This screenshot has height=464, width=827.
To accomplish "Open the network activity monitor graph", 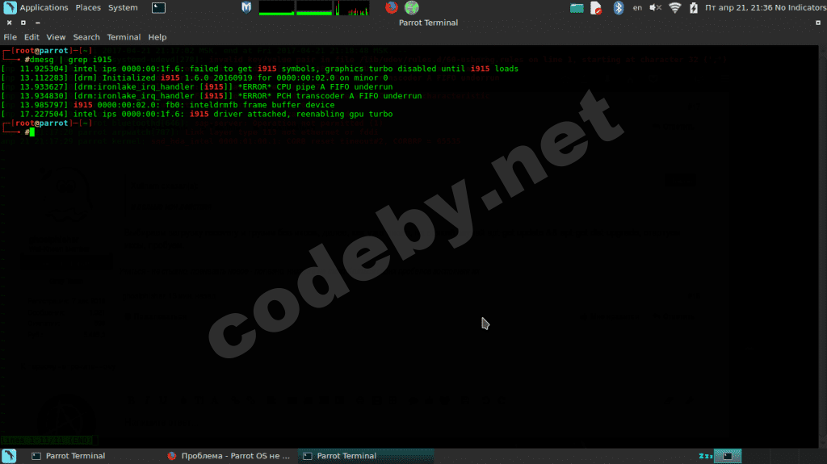I will pos(352,8).
